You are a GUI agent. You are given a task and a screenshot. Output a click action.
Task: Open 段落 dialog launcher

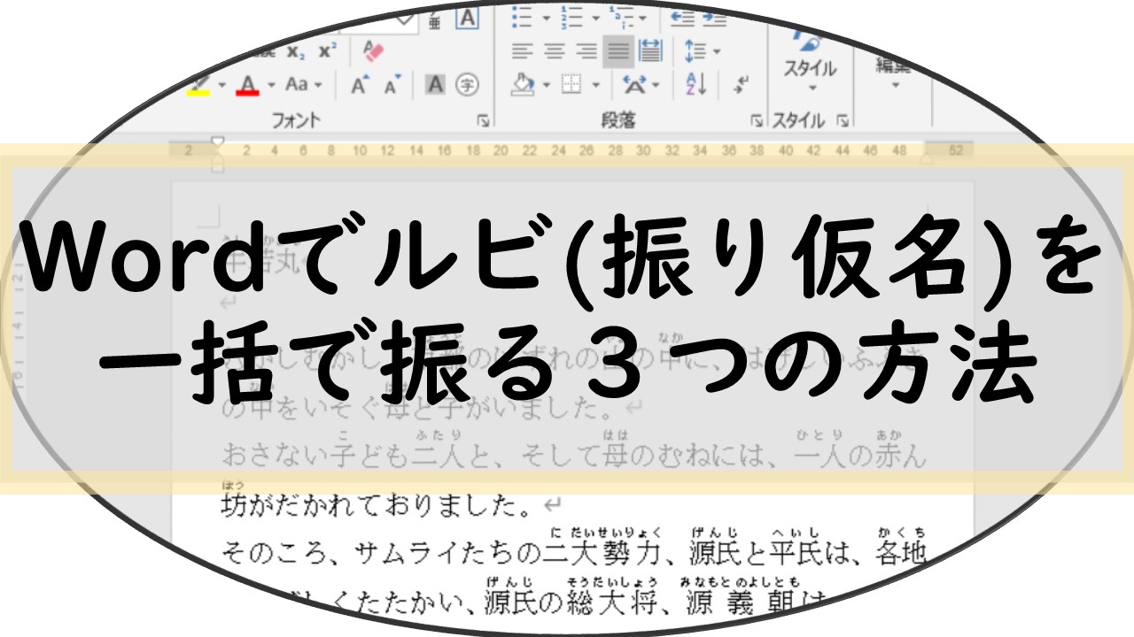point(757,120)
